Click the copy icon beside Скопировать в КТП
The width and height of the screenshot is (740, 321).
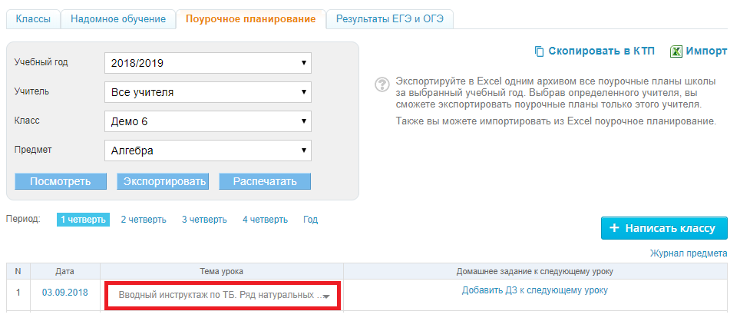[x=539, y=51]
